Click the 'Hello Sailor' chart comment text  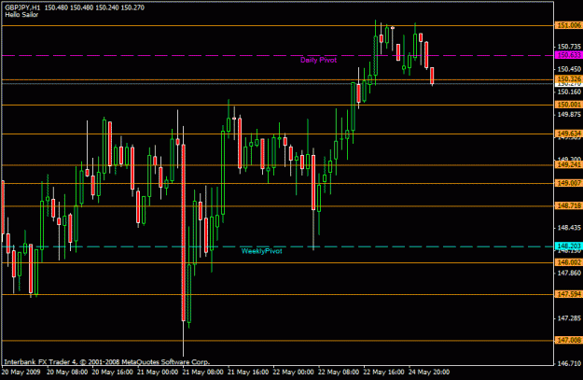tap(21, 15)
